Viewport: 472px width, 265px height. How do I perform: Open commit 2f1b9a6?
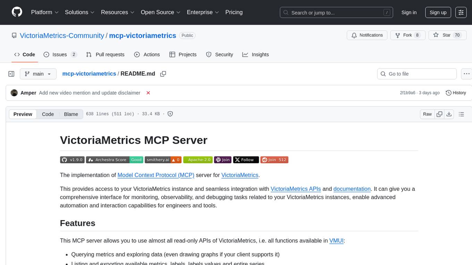point(407,93)
